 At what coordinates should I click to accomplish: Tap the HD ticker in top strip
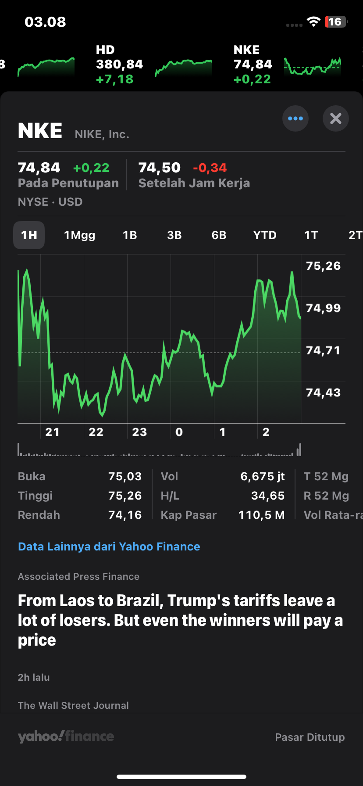119,64
